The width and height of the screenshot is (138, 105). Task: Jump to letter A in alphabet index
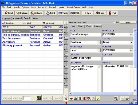66,26
